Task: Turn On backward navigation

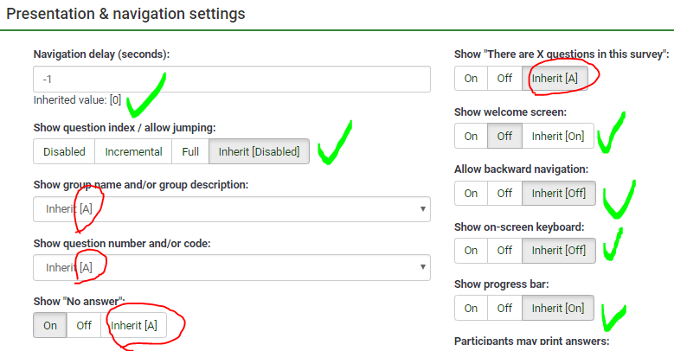Action: (471, 193)
